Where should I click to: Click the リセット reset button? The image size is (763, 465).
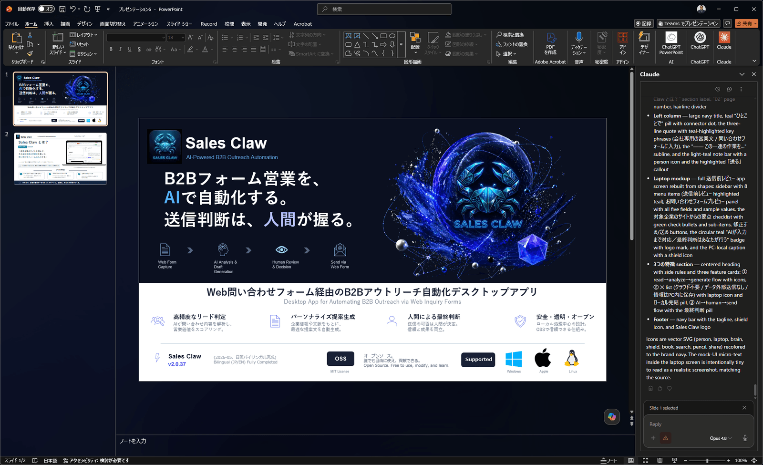(79, 44)
